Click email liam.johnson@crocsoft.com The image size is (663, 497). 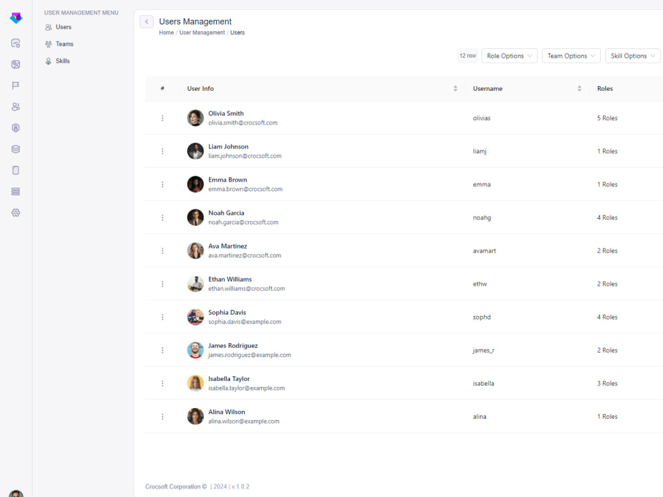pos(245,156)
